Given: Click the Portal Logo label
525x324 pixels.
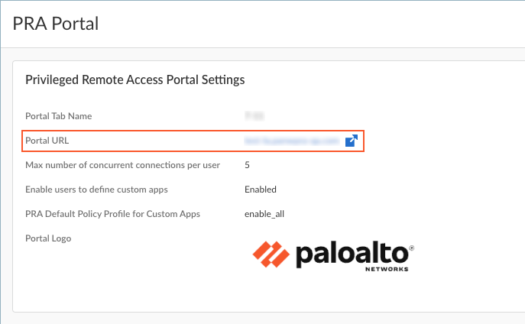Looking at the screenshot, I should tap(48, 238).
